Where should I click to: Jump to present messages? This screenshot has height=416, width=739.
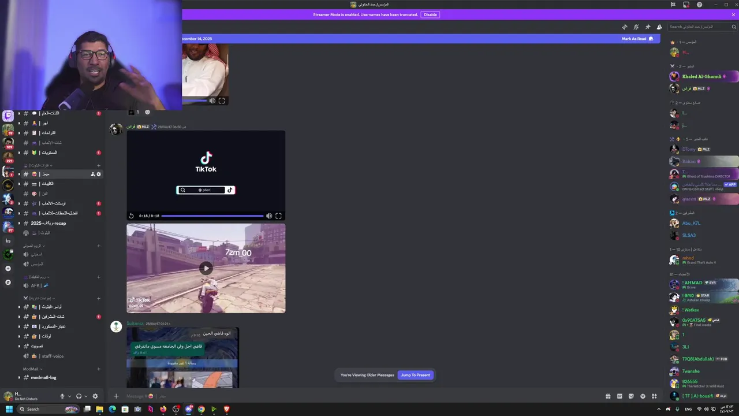click(415, 375)
